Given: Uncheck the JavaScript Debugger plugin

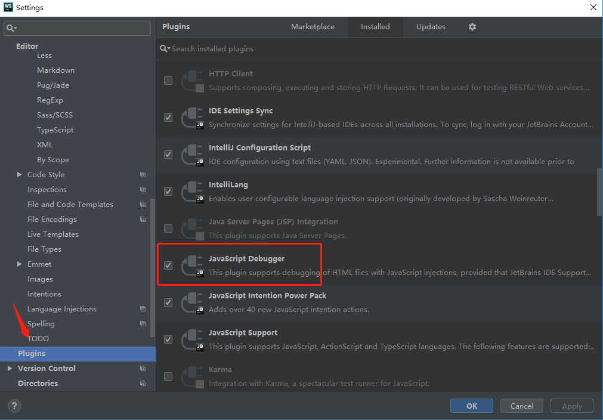Looking at the screenshot, I should coord(168,265).
